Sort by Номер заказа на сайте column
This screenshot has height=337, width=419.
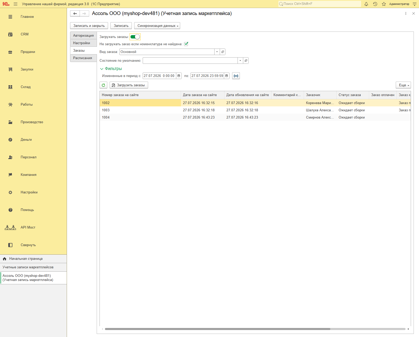140,95
